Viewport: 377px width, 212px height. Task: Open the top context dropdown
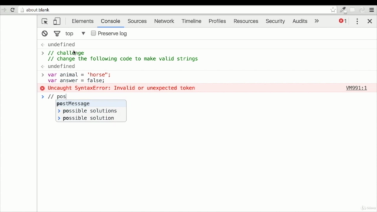75,34
